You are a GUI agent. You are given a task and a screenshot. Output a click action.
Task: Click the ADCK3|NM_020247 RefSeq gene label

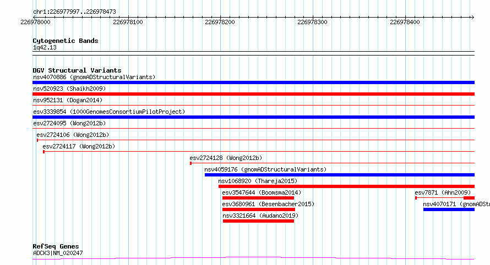58,253
